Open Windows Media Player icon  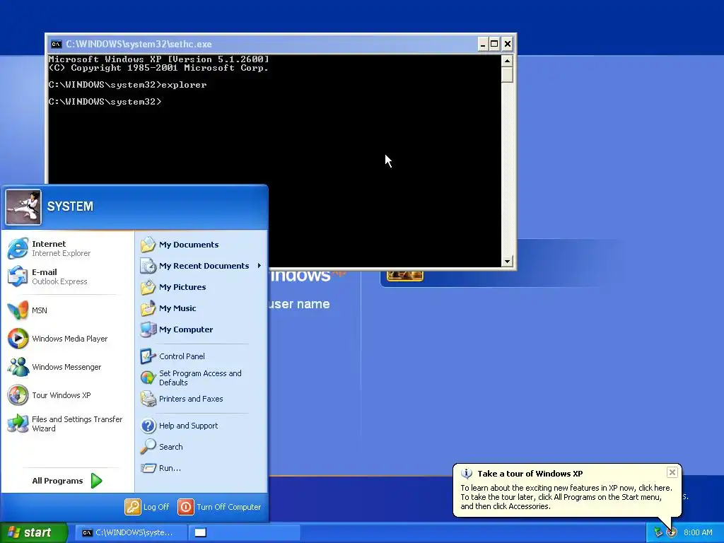[x=18, y=339]
